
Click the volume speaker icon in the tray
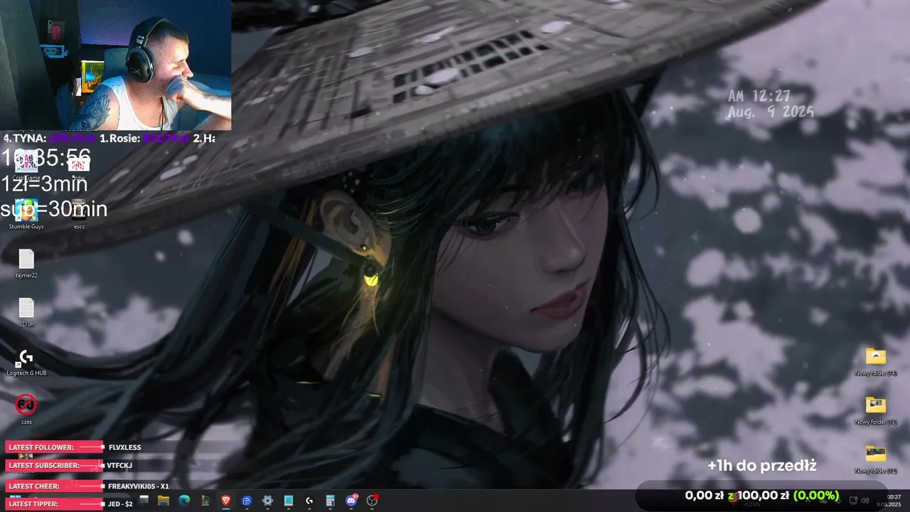point(867,501)
